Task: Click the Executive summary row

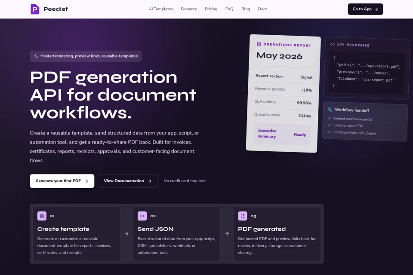Action: point(282,134)
